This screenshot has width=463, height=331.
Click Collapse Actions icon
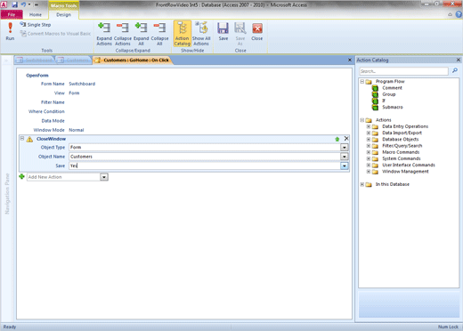pyautogui.click(x=123, y=34)
